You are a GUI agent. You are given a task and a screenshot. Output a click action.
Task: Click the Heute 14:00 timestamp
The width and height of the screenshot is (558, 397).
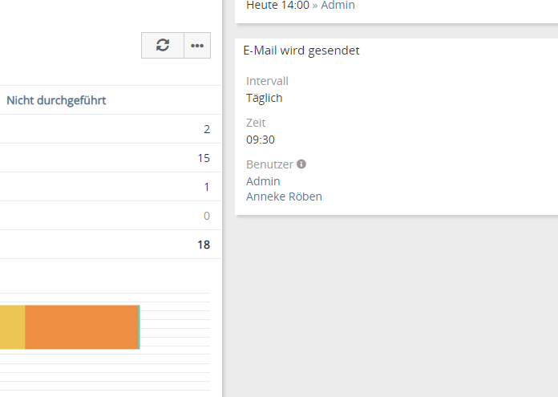tap(277, 5)
